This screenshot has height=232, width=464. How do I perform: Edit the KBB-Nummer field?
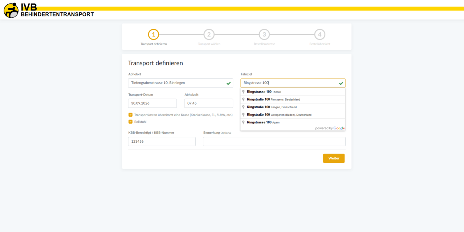tap(162, 142)
